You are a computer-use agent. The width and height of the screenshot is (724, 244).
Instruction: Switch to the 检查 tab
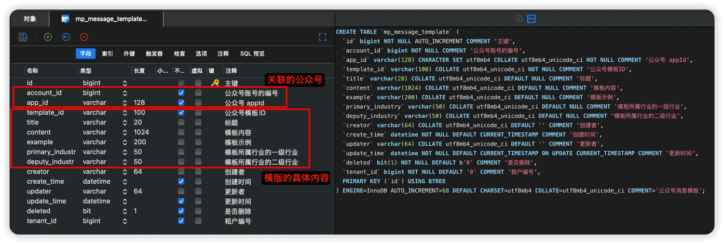point(180,53)
